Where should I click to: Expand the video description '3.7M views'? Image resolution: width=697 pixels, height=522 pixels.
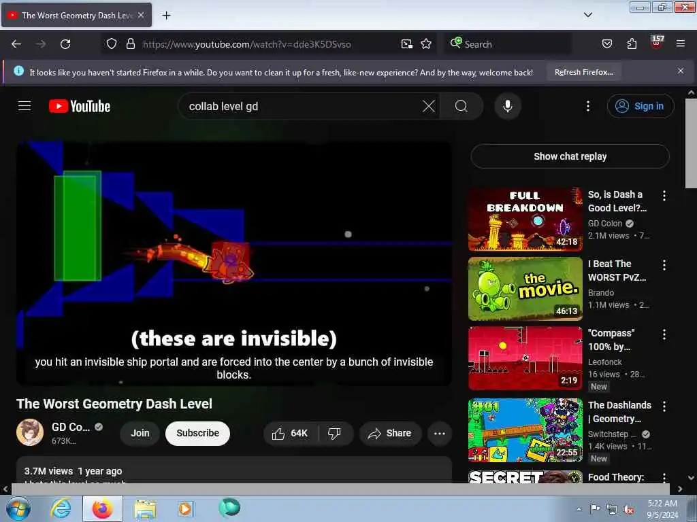click(234, 470)
